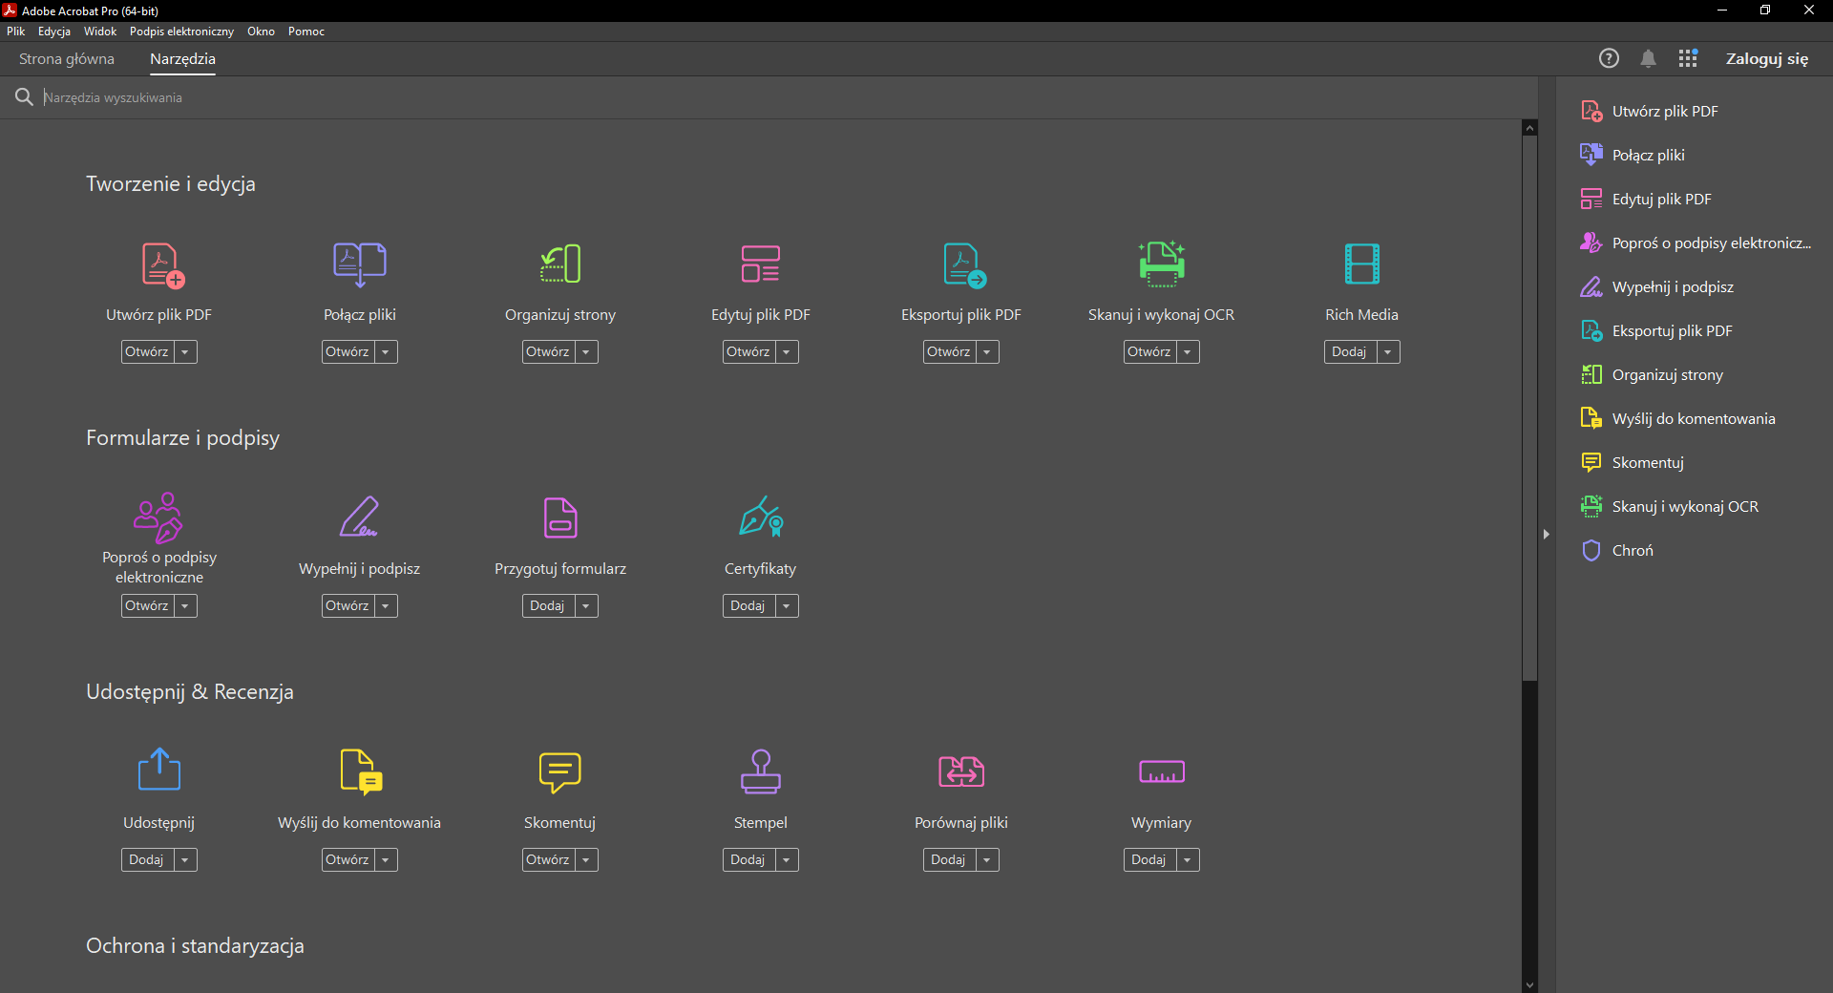Click the Porównaj pliki icon
Viewport: 1833px width, 993px height.
pos(961,771)
